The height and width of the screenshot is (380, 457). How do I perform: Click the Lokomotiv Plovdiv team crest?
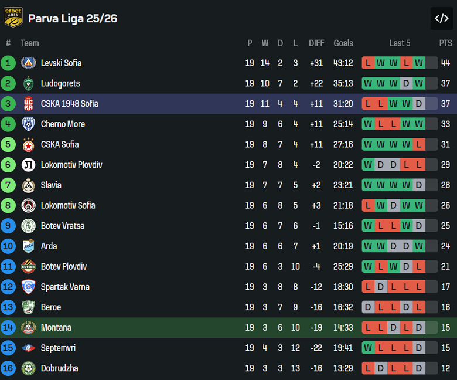(x=28, y=165)
